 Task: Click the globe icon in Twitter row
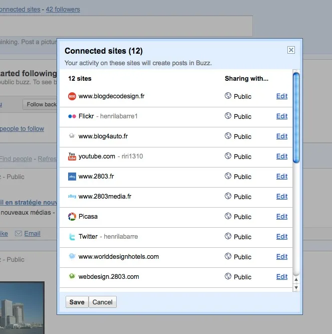228,236
